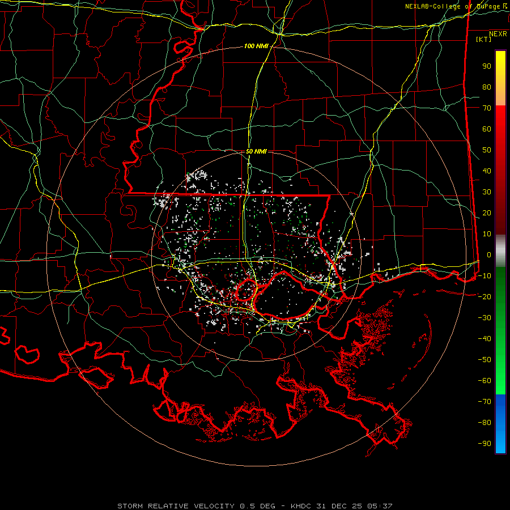Click the 100 NMI range ring label
Viewport: 510px width, 510px height.
(x=256, y=46)
